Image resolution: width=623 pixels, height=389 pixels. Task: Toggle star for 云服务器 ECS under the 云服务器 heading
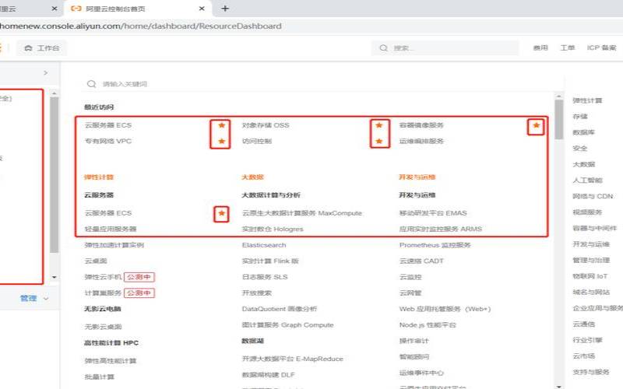tap(222, 213)
